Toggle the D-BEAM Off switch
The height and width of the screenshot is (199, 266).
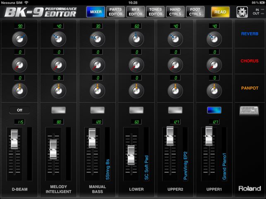(x=19, y=110)
